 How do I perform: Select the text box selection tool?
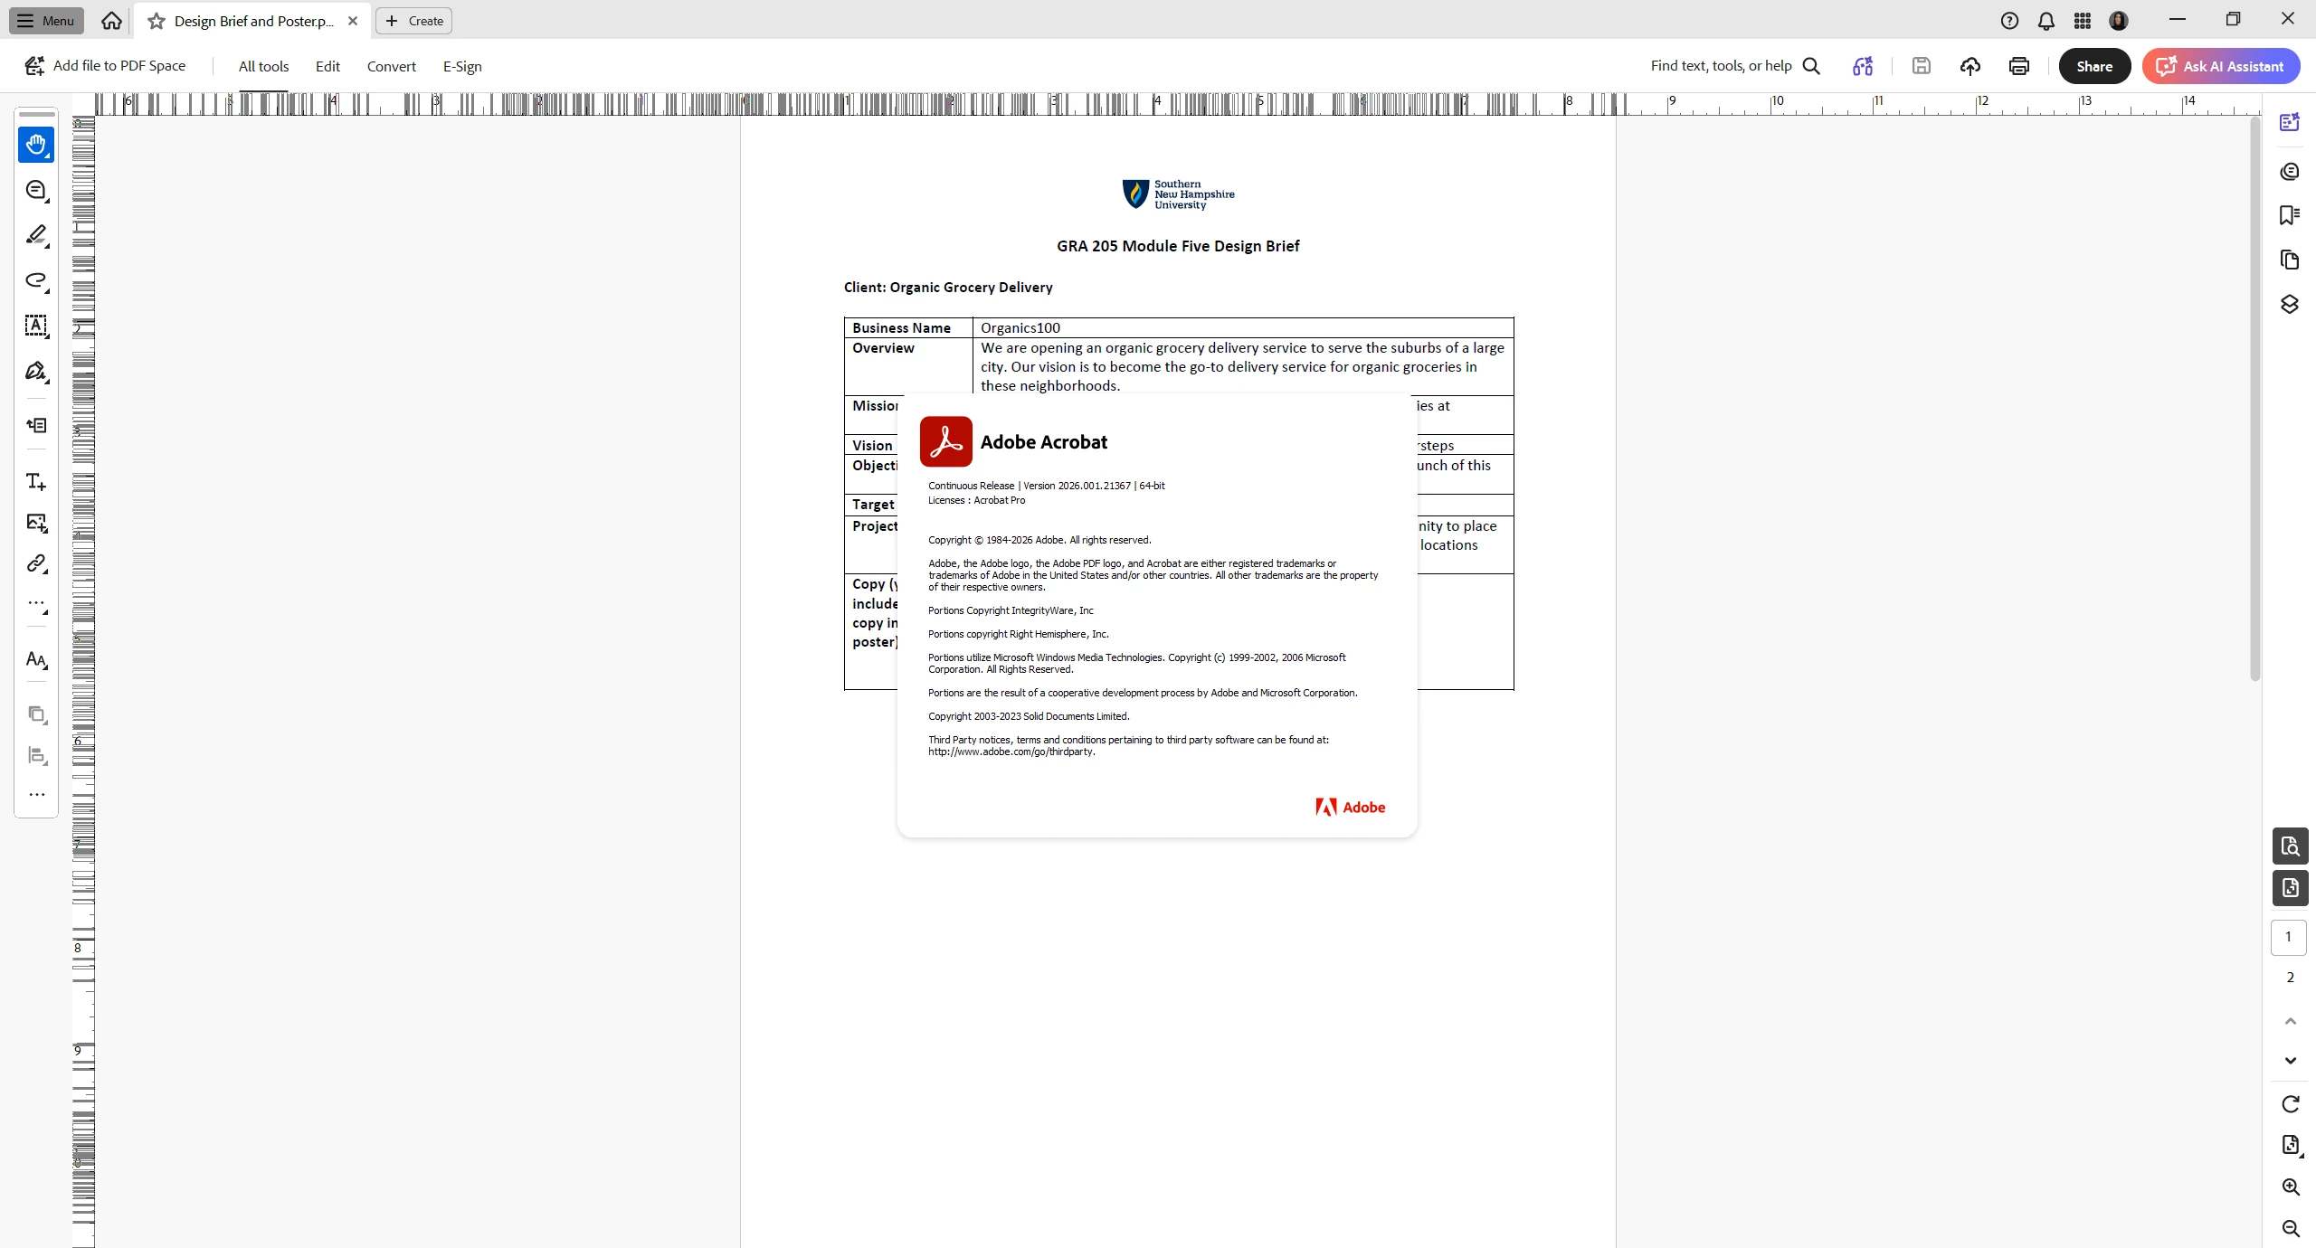36,326
